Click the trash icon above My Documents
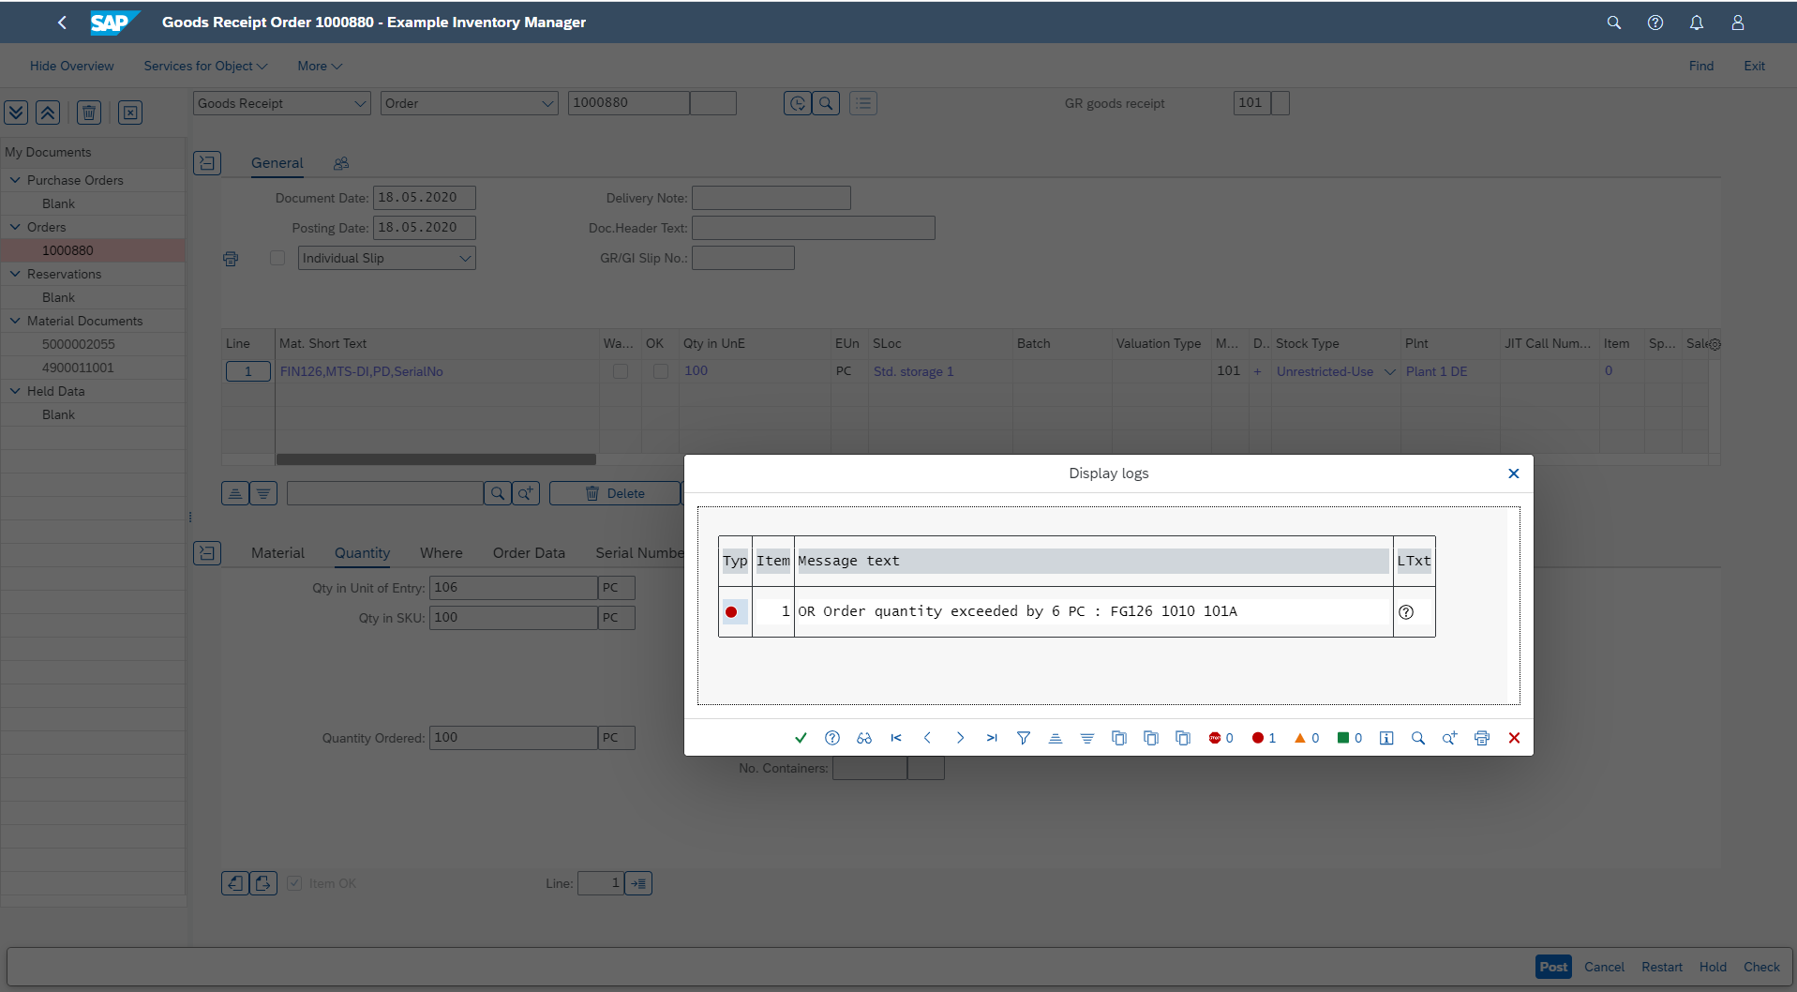The image size is (1797, 992). click(89, 113)
